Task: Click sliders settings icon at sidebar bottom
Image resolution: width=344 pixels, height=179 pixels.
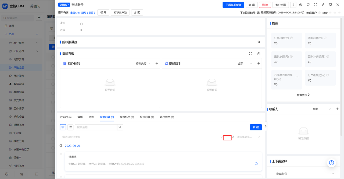Action: coord(22,174)
